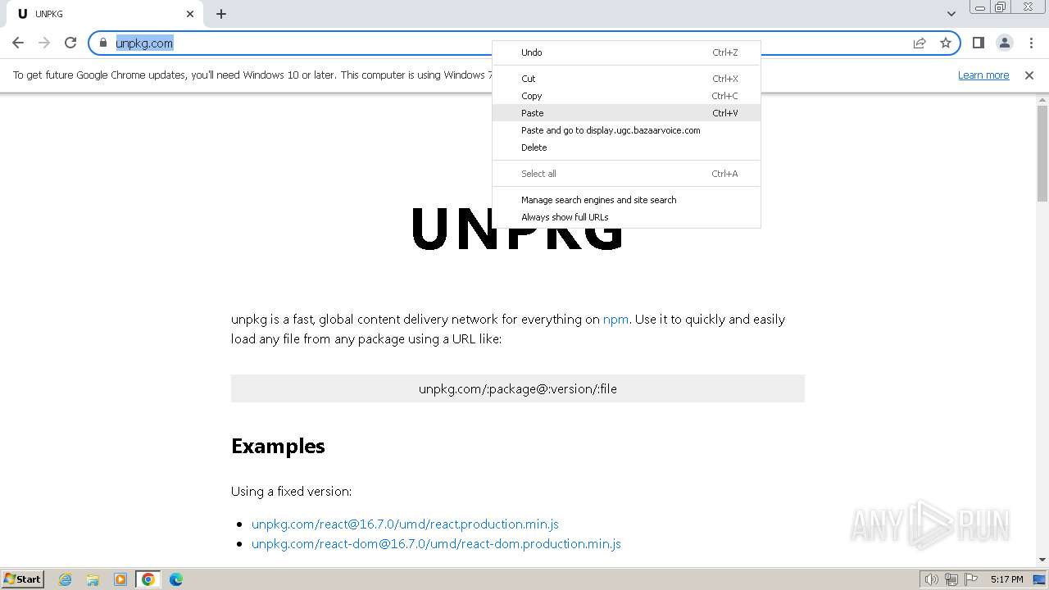Click the UNPKG tab title
Image resolution: width=1049 pixels, height=590 pixels.
(x=49, y=14)
